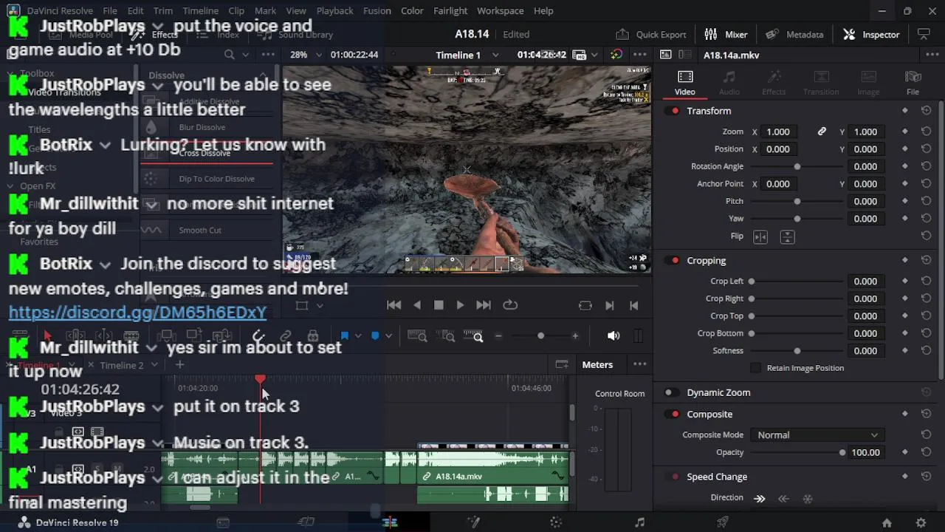Switch to the Video inspector tab
Screen dimensions: 945x532
[684, 83]
